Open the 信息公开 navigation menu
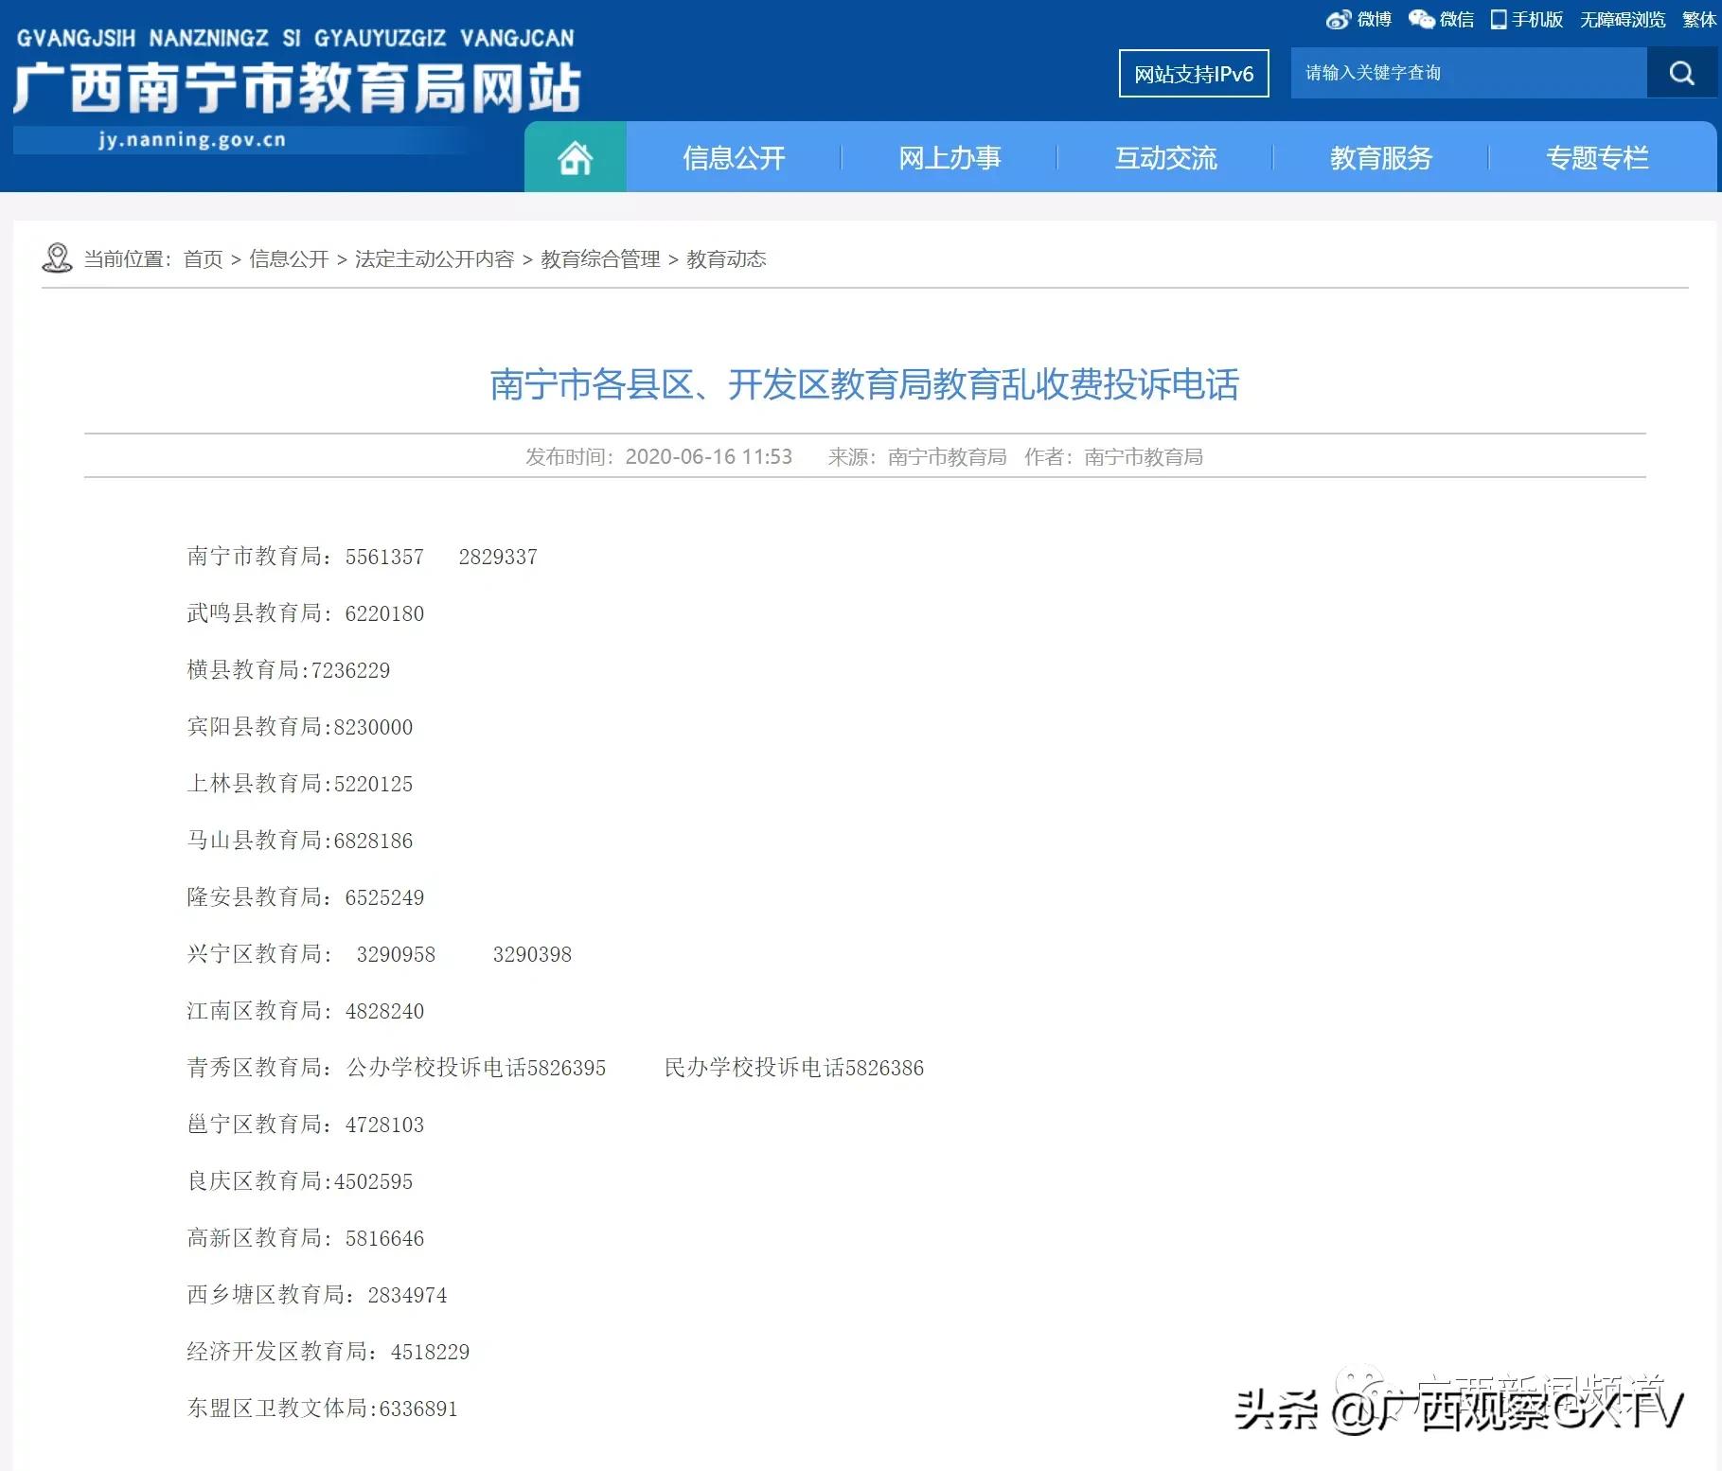 coord(734,158)
